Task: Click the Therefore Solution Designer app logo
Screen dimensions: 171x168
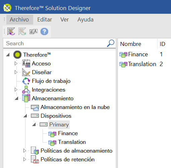Action: 7,8
